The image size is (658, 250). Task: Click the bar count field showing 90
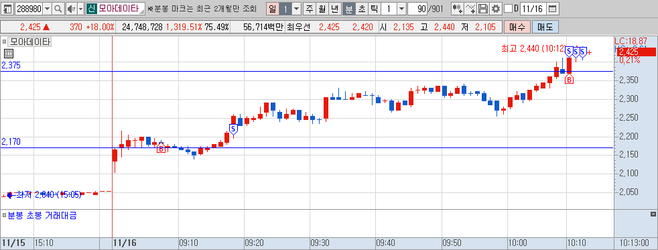(417, 9)
